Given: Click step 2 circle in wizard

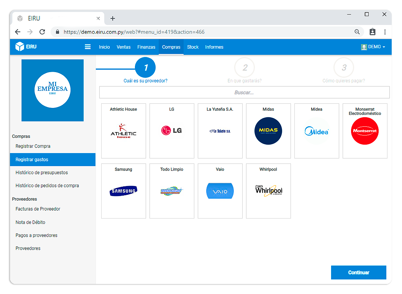Looking at the screenshot, I should [x=245, y=68].
